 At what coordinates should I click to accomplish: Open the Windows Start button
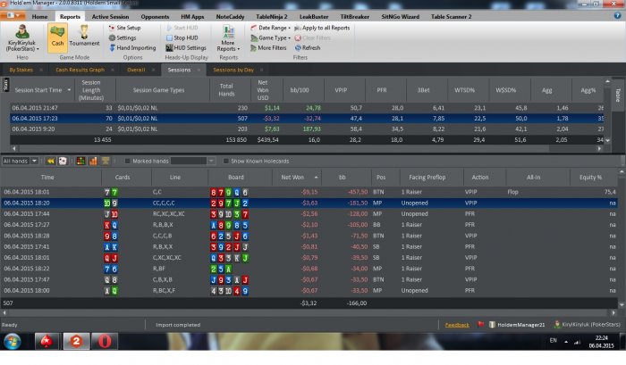point(13,342)
